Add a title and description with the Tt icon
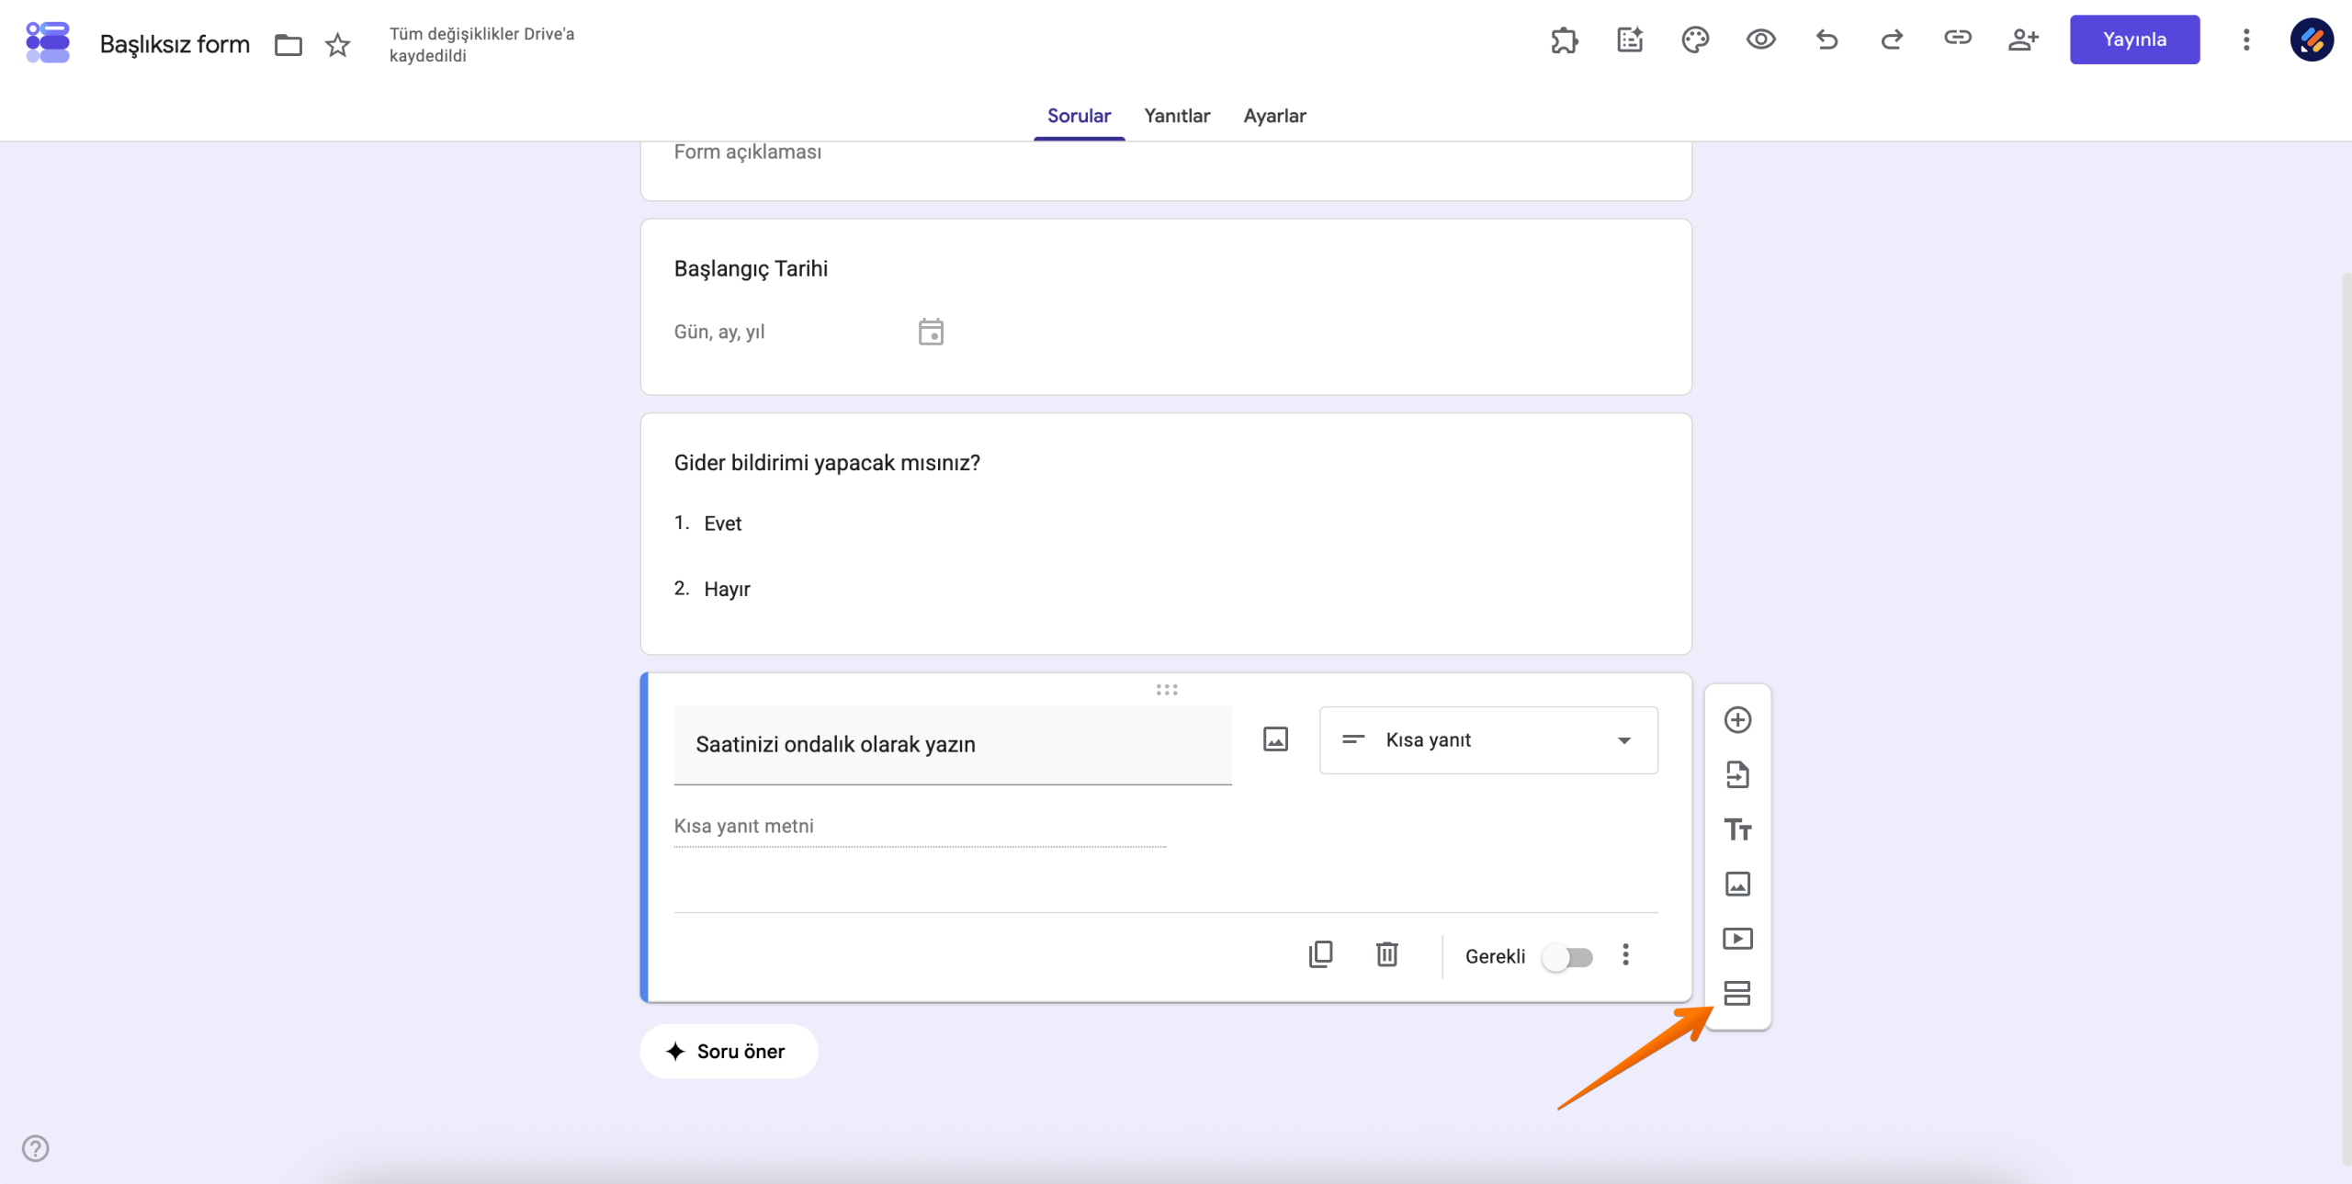2352x1184 pixels. 1737,829
